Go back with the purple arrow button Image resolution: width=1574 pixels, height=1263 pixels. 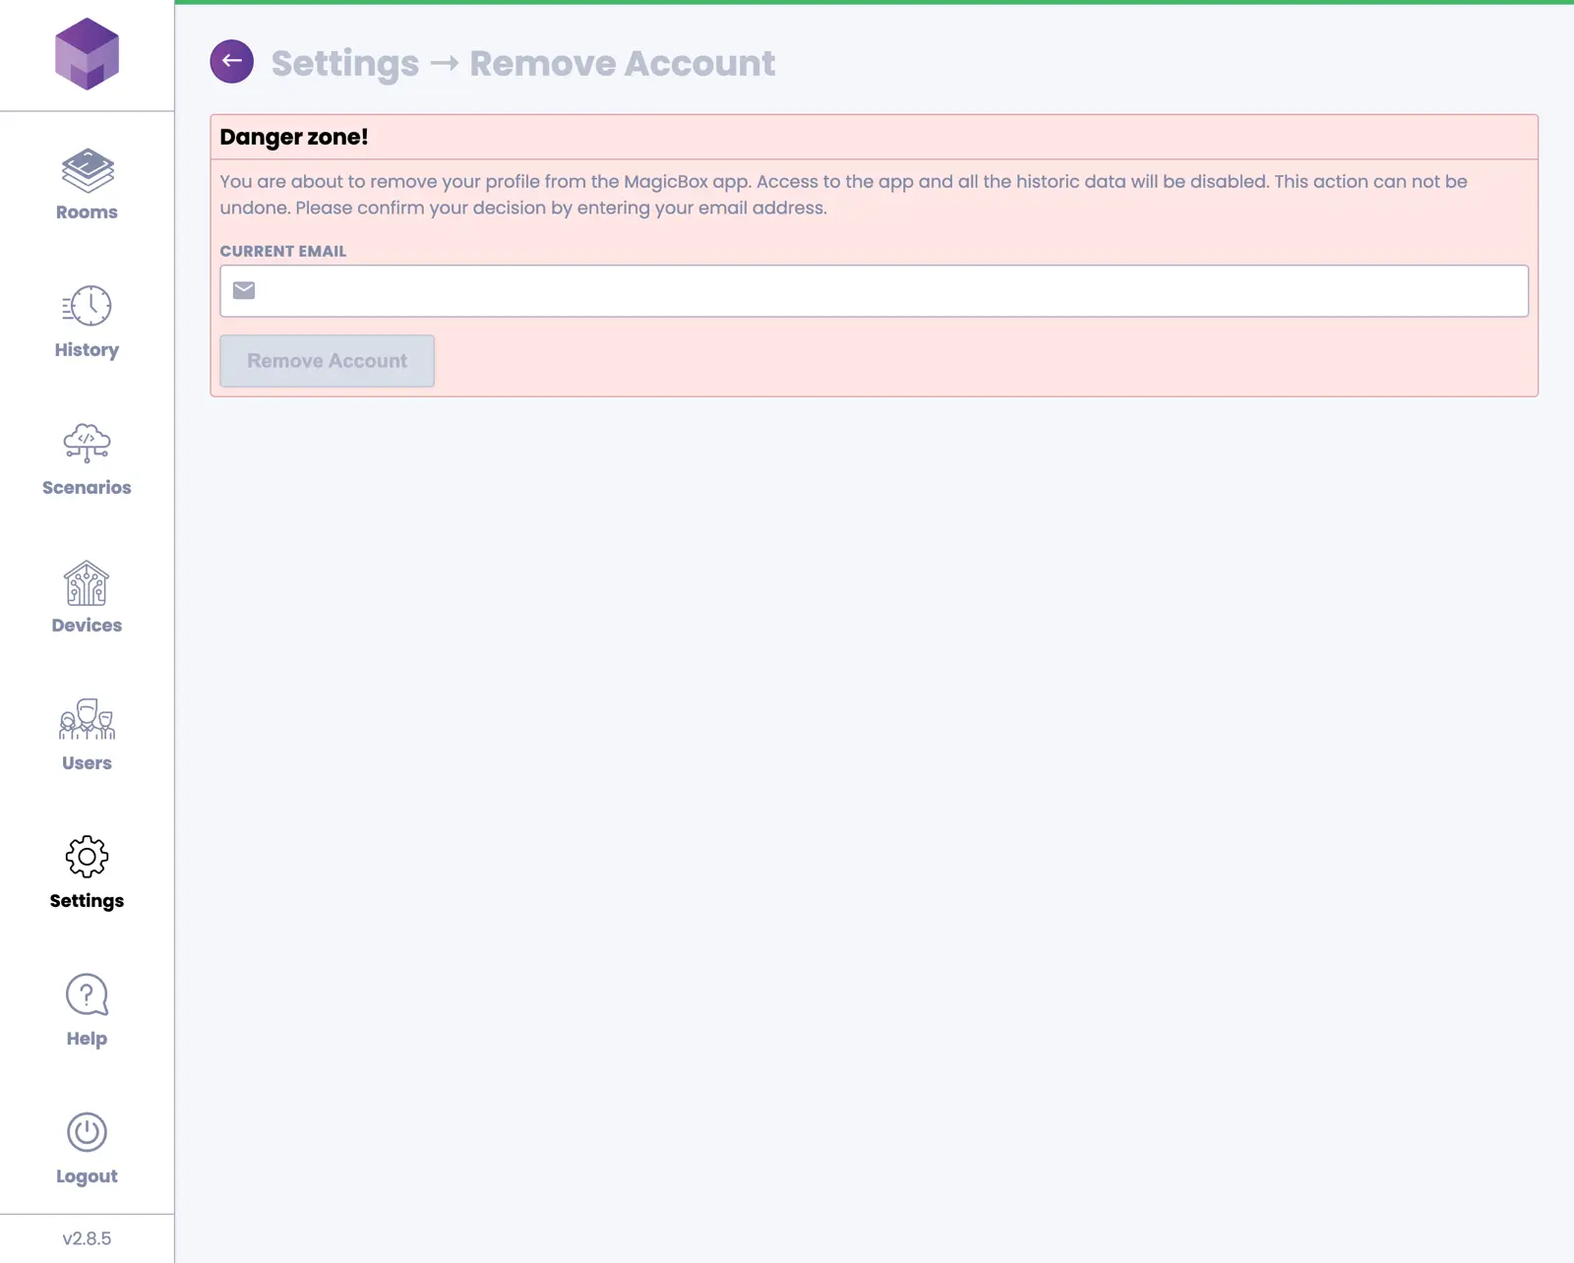[232, 62]
